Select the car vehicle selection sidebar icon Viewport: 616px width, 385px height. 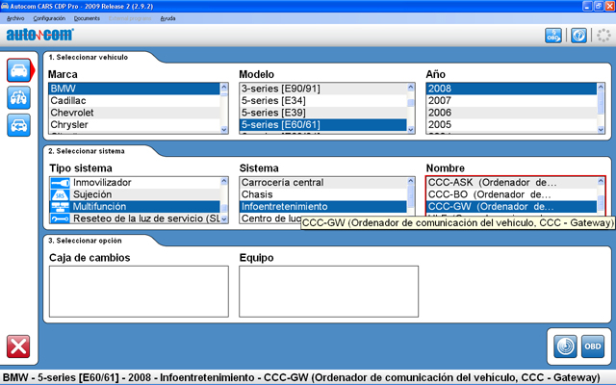point(18,70)
